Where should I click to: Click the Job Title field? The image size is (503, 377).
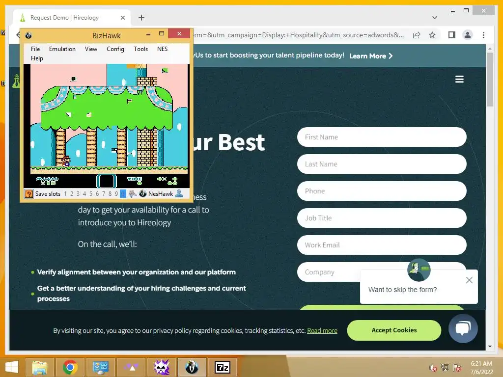tap(382, 218)
